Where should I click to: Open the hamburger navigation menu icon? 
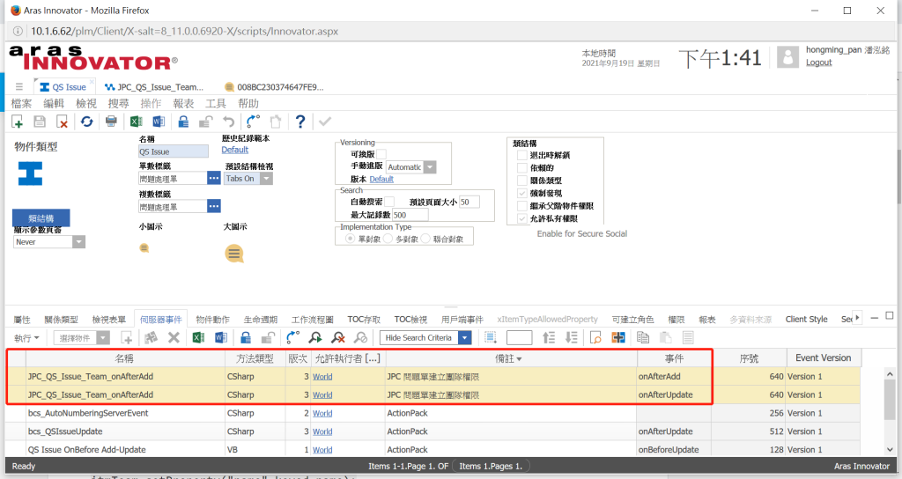point(19,87)
